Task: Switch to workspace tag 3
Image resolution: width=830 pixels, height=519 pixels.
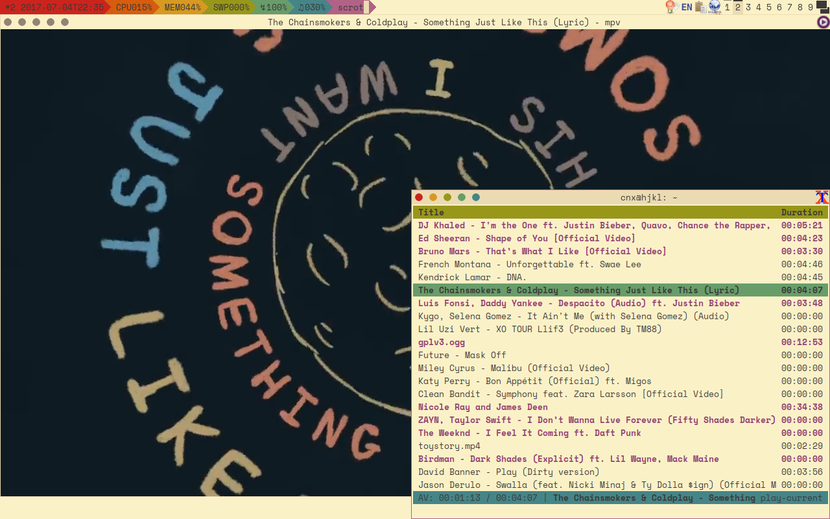Action: [748, 7]
